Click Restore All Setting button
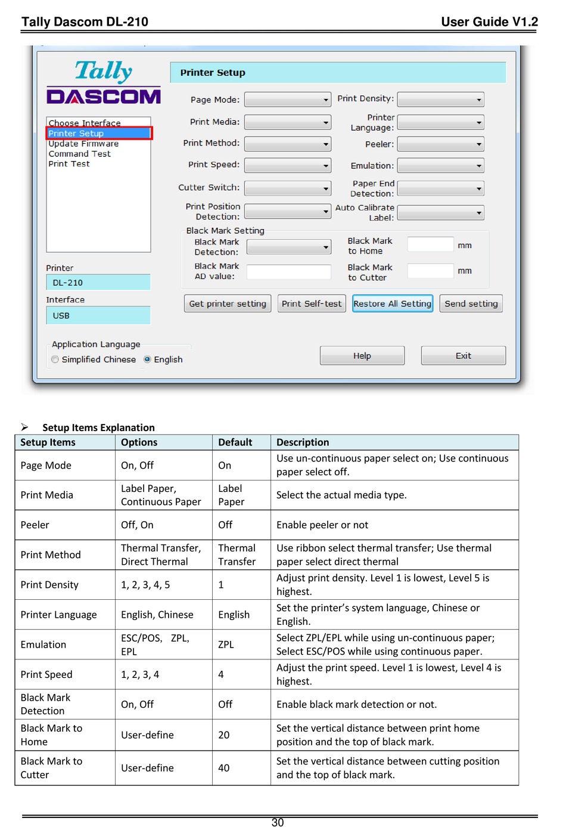The height and width of the screenshot is (827, 566). coord(392,303)
